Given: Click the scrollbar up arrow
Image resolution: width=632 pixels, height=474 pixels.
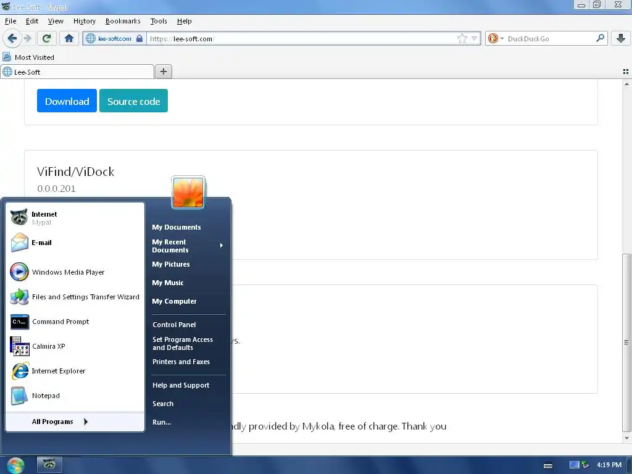Looking at the screenshot, I should pyautogui.click(x=626, y=84).
